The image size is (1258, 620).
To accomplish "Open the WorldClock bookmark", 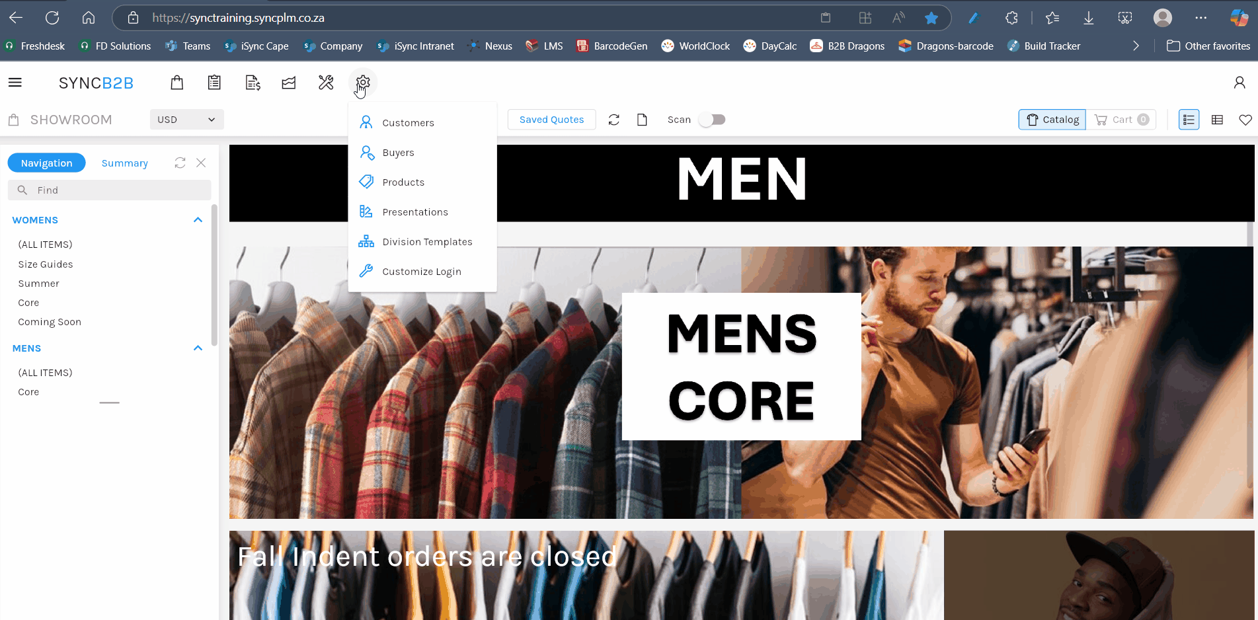I will 695,46.
